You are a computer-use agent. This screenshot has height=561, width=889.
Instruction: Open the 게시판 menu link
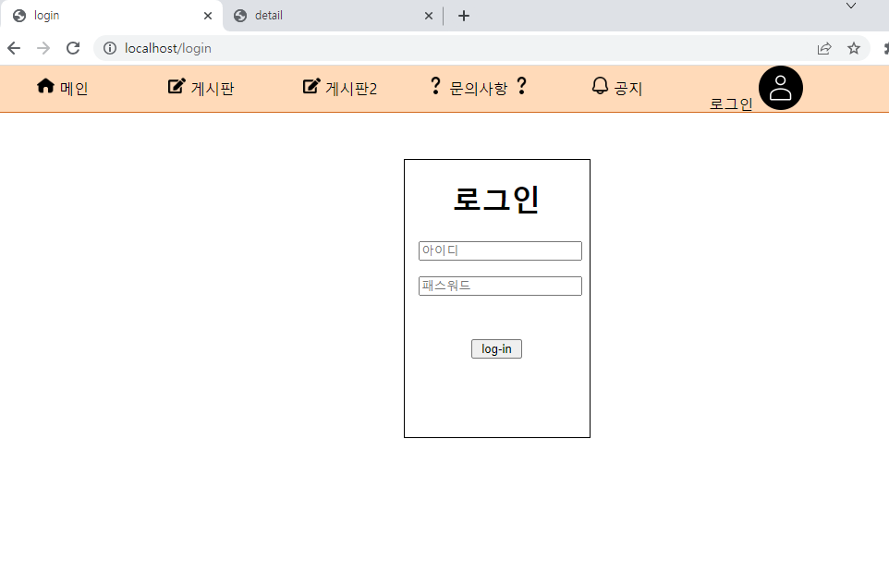(213, 89)
